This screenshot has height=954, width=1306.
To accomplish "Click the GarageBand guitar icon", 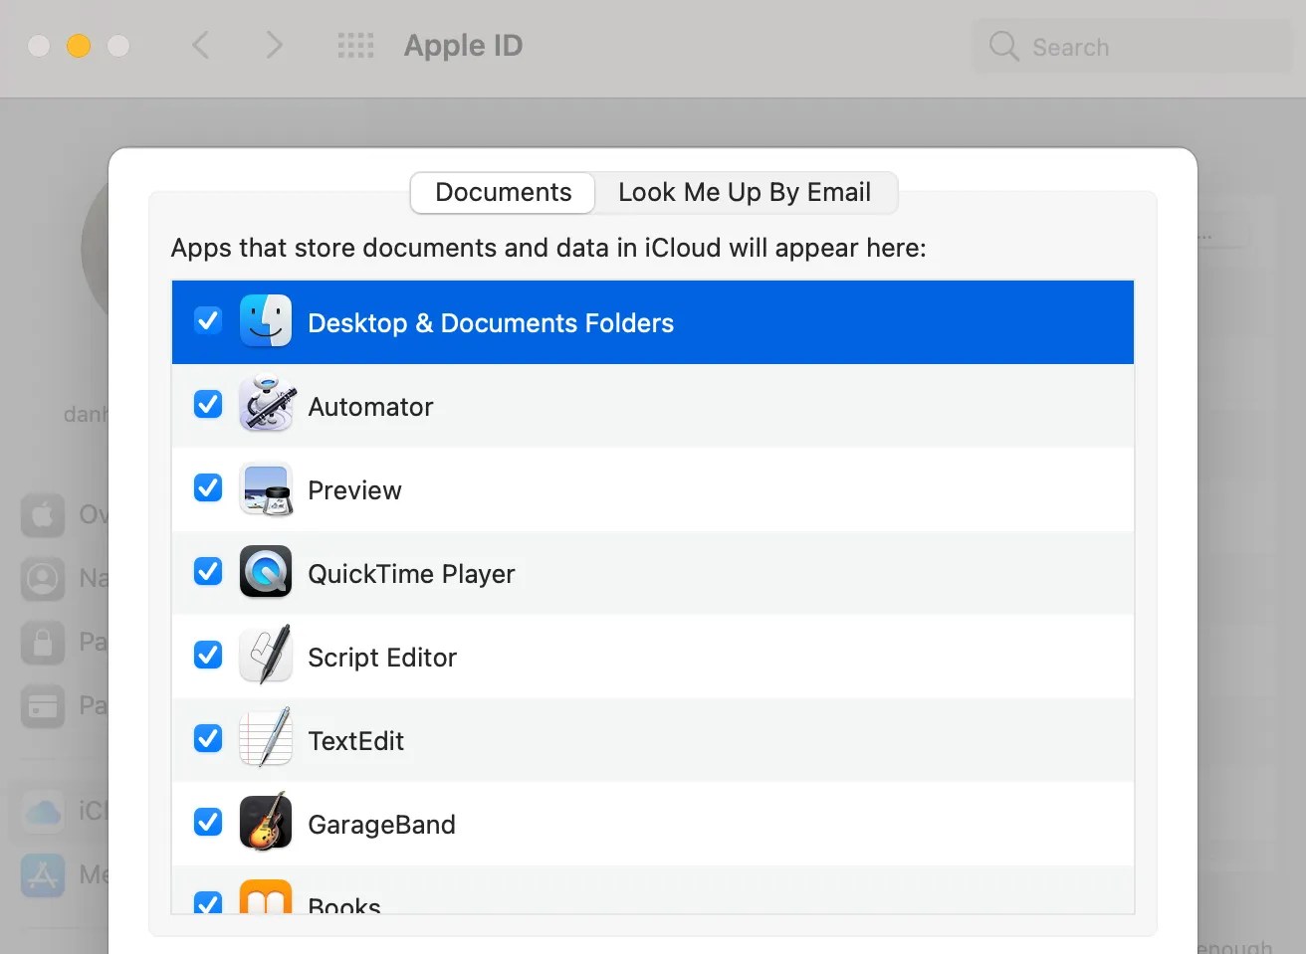I will coord(266,823).
